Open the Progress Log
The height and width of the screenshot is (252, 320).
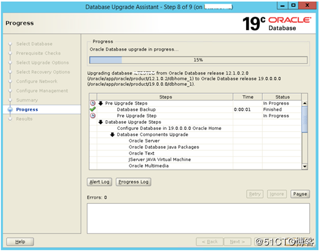(x=134, y=182)
